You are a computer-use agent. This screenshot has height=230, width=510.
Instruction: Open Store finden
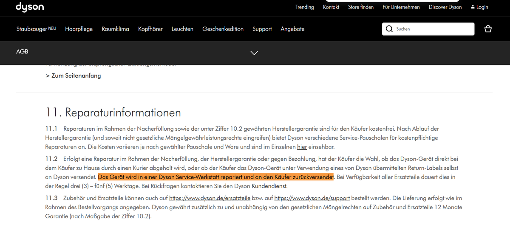pyautogui.click(x=361, y=7)
